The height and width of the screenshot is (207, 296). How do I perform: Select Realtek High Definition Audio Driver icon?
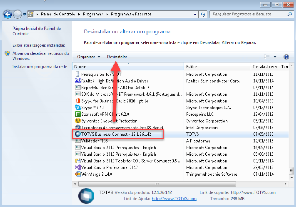point(78,81)
